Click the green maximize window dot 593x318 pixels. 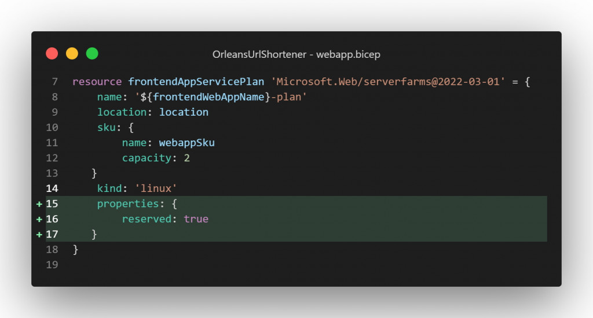click(92, 54)
